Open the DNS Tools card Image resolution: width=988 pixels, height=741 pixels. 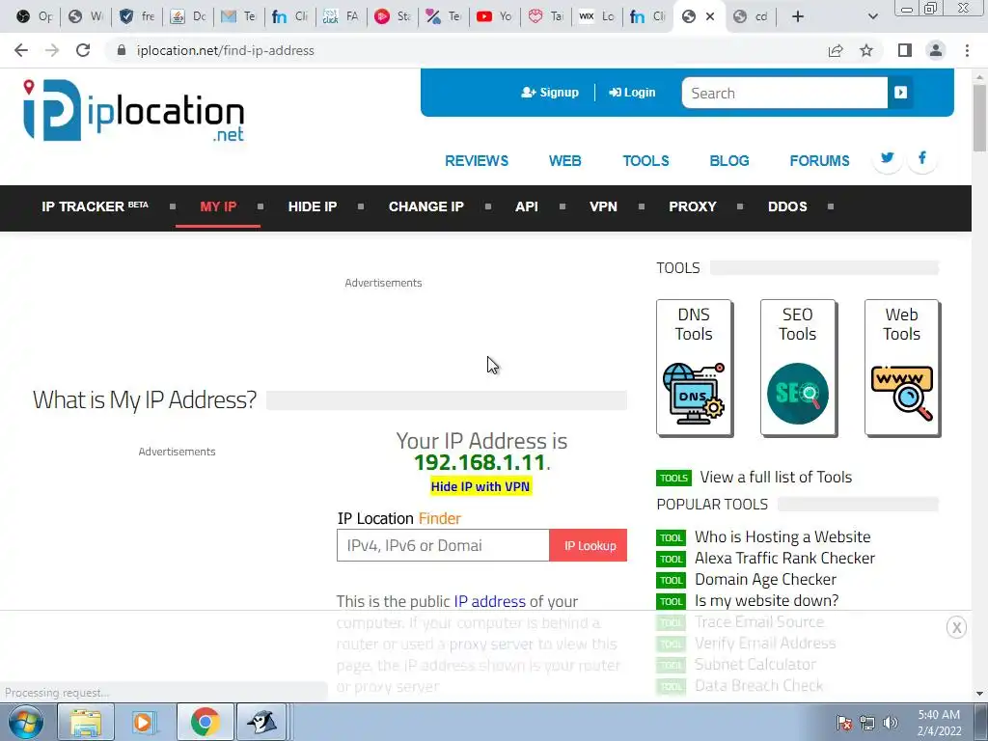click(x=694, y=368)
